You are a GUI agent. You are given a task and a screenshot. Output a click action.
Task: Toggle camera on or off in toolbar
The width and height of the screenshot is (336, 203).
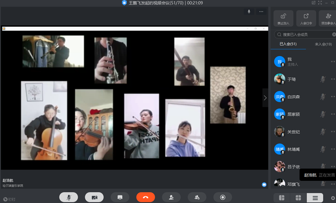click(94, 197)
